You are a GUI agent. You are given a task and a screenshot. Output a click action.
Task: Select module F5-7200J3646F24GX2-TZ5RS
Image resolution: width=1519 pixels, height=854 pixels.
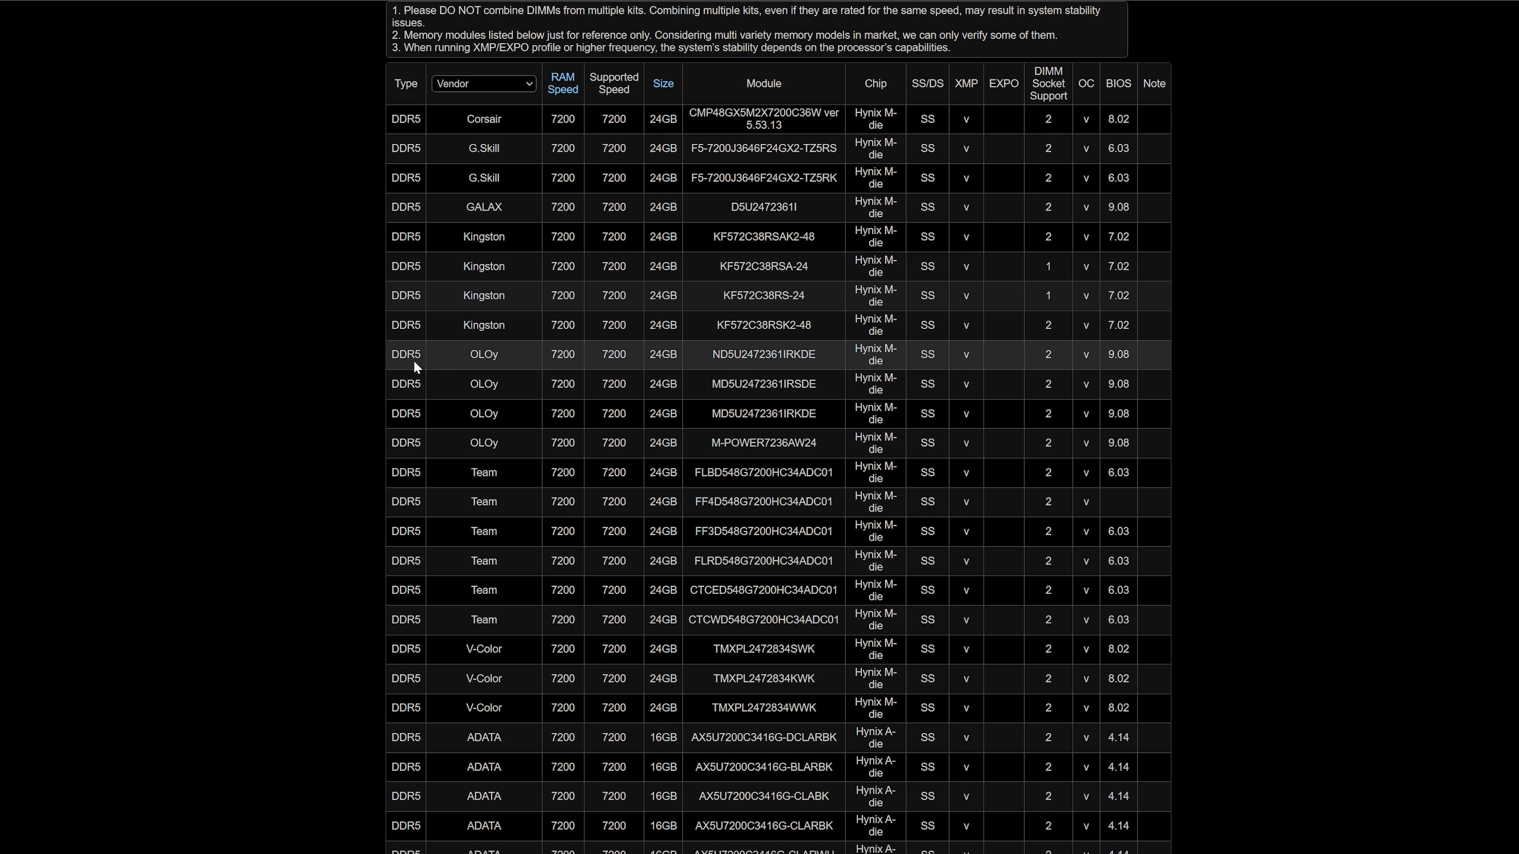click(763, 149)
